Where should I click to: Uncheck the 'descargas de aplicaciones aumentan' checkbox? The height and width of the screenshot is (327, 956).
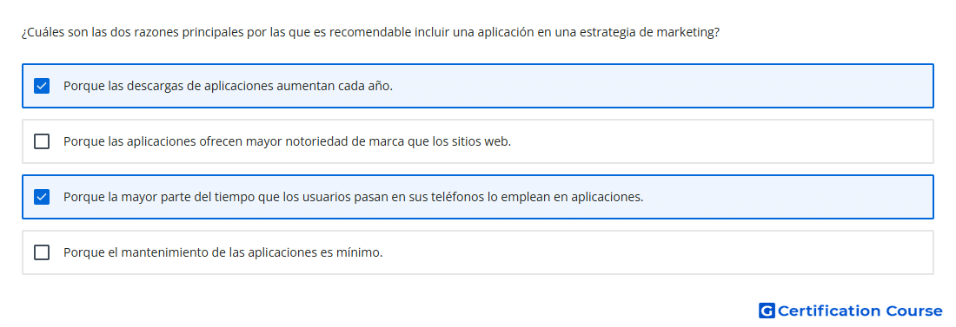coord(42,86)
